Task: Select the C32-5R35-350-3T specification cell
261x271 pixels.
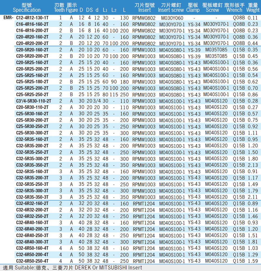Action: 32,197
